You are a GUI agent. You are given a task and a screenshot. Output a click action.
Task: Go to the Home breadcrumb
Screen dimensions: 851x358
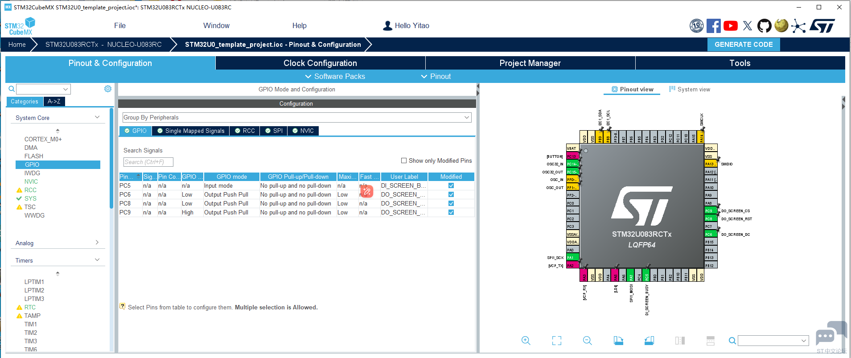tap(17, 44)
